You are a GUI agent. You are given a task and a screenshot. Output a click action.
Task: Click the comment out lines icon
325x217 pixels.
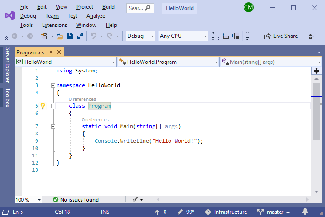235,36
